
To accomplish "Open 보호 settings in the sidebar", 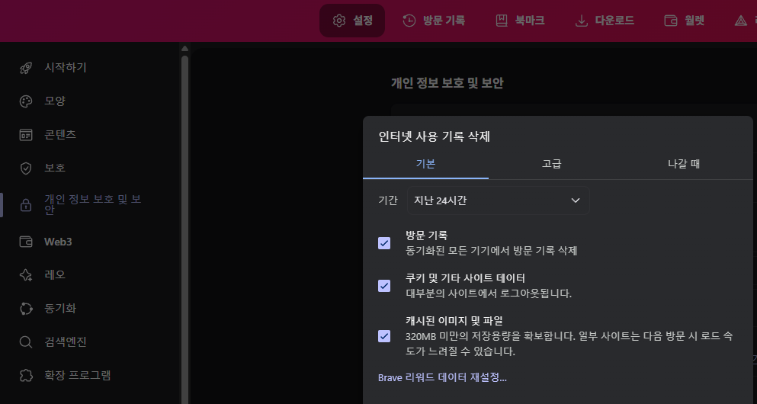I will (x=55, y=168).
